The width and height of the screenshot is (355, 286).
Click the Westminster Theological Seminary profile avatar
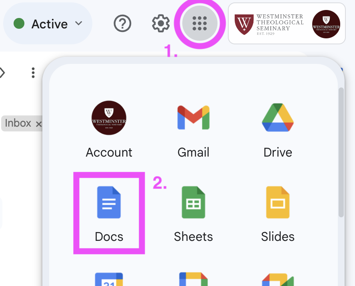point(326,25)
